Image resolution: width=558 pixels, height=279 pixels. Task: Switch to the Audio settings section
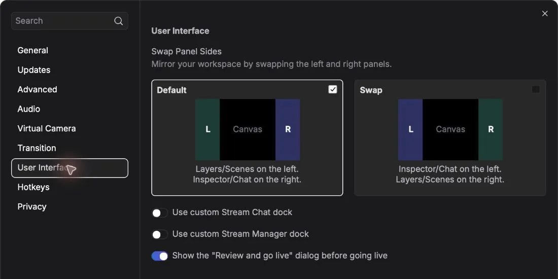pos(28,109)
